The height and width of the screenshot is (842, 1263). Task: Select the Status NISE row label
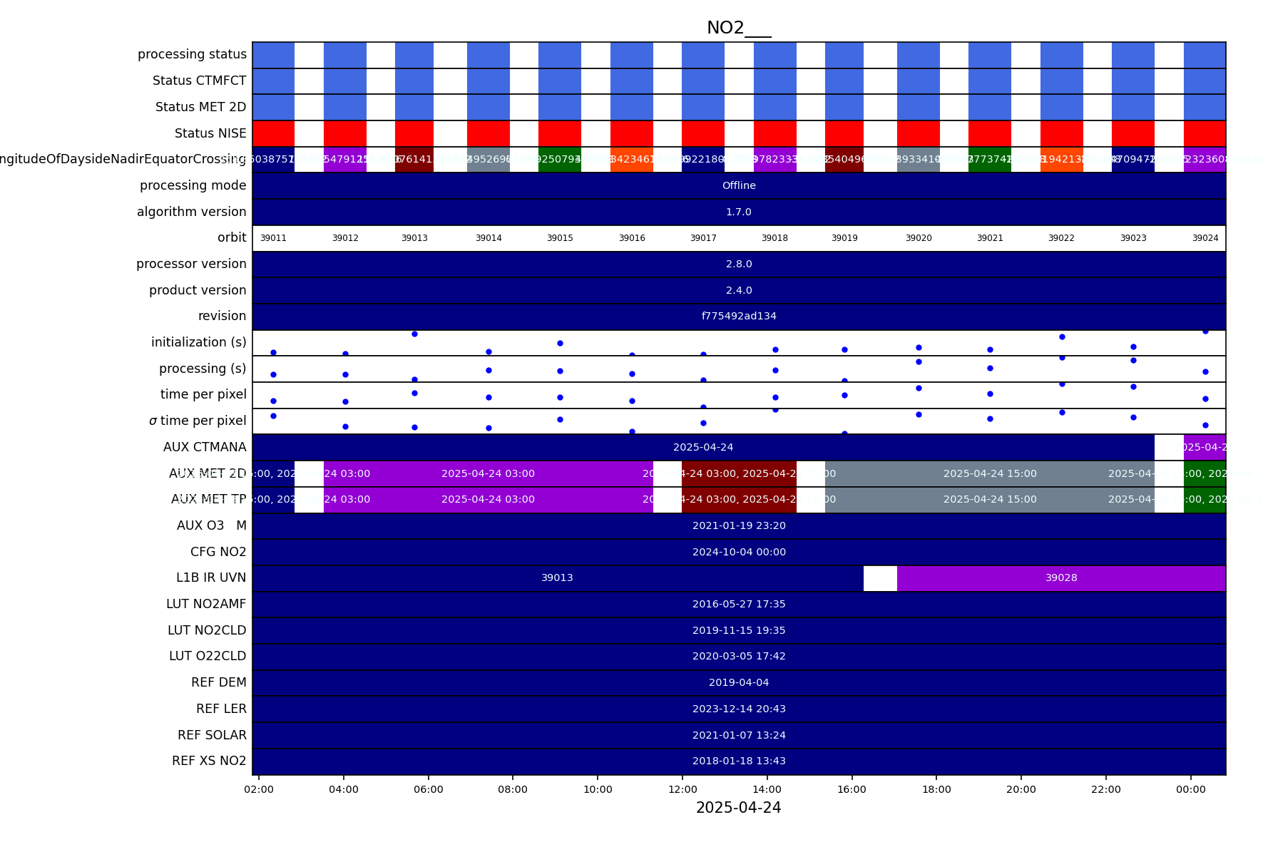pyautogui.click(x=210, y=133)
